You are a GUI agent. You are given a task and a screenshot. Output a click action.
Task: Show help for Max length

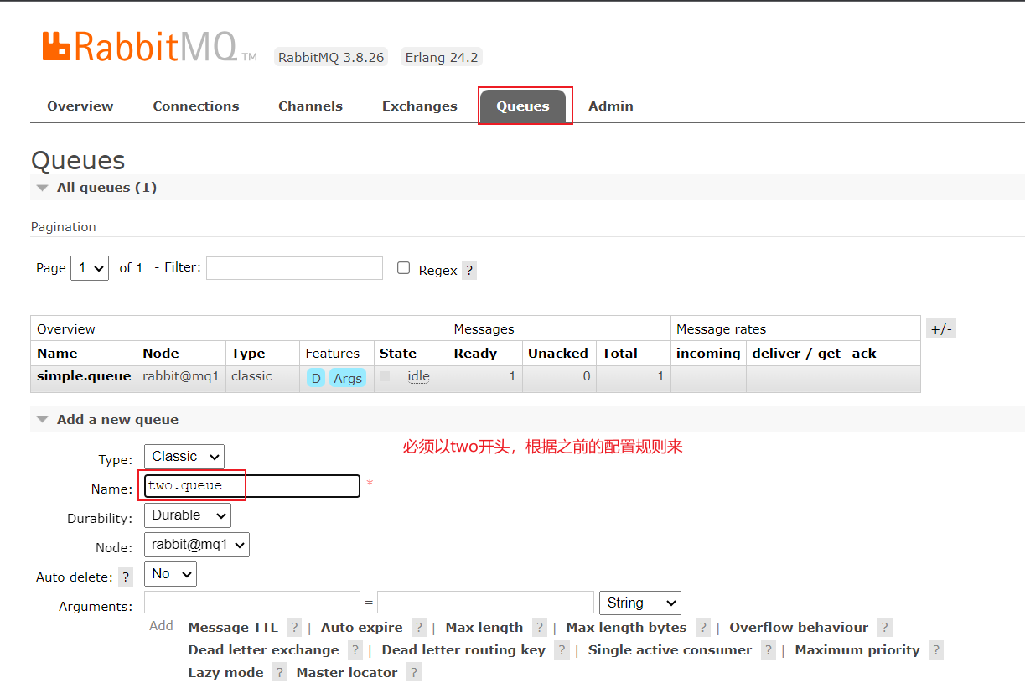[540, 628]
